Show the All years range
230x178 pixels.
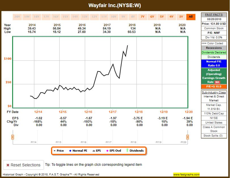click(191, 17)
